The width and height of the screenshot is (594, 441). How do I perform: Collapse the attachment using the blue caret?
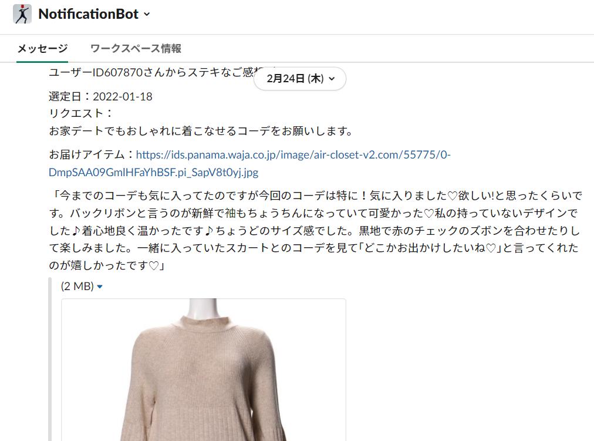[100, 287]
